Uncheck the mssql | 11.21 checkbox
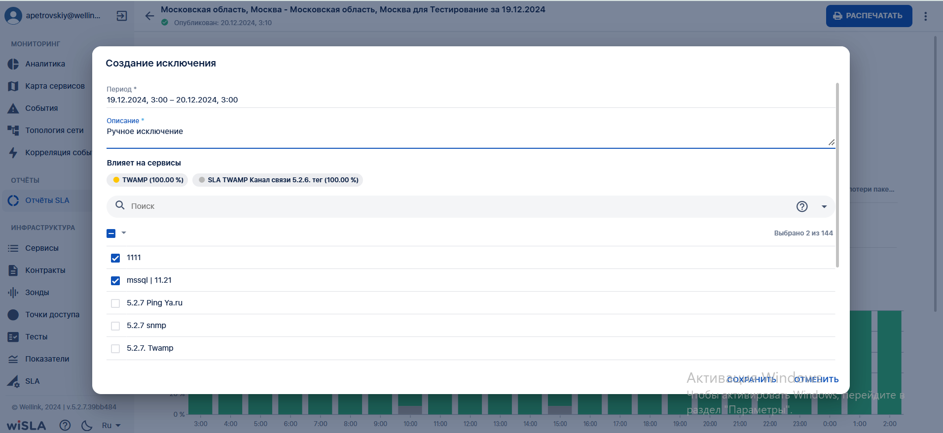943x433 pixels. point(115,281)
